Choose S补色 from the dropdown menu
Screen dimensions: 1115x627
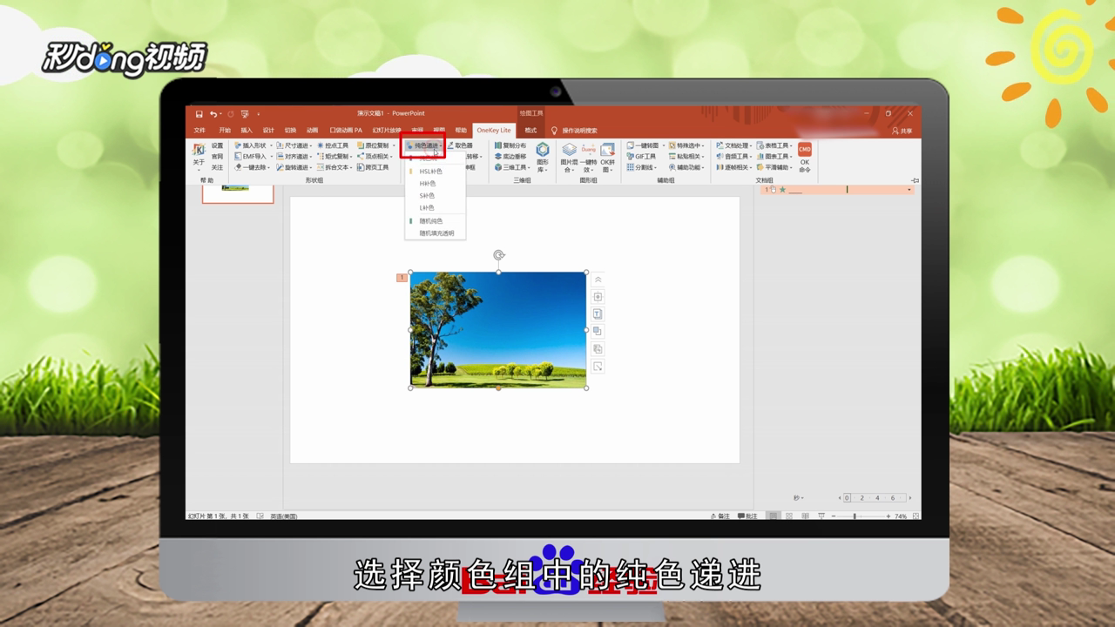pyautogui.click(x=427, y=196)
